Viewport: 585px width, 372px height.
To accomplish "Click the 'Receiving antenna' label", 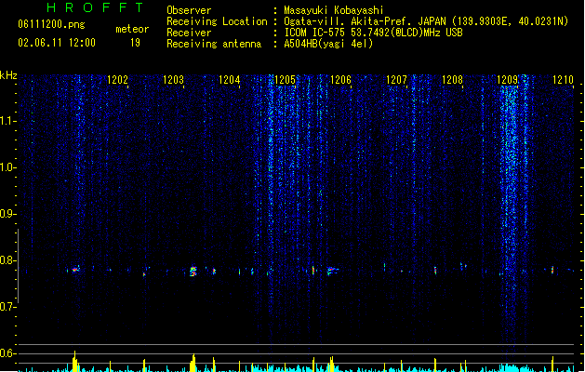I will (x=214, y=44).
